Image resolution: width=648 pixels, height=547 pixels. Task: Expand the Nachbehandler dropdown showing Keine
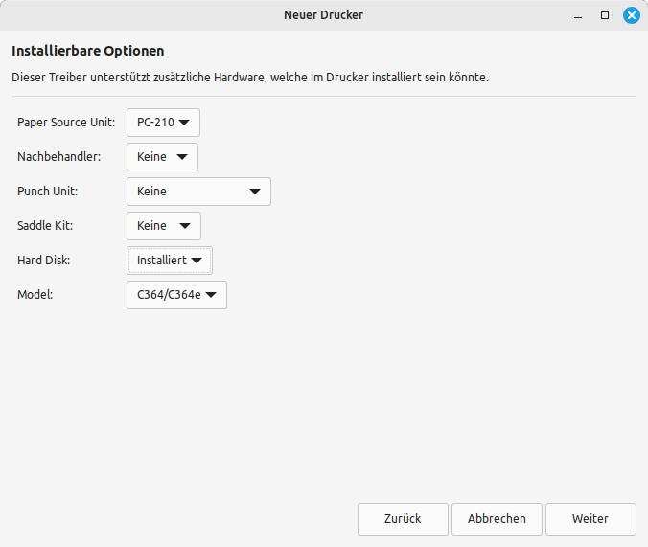pos(162,157)
